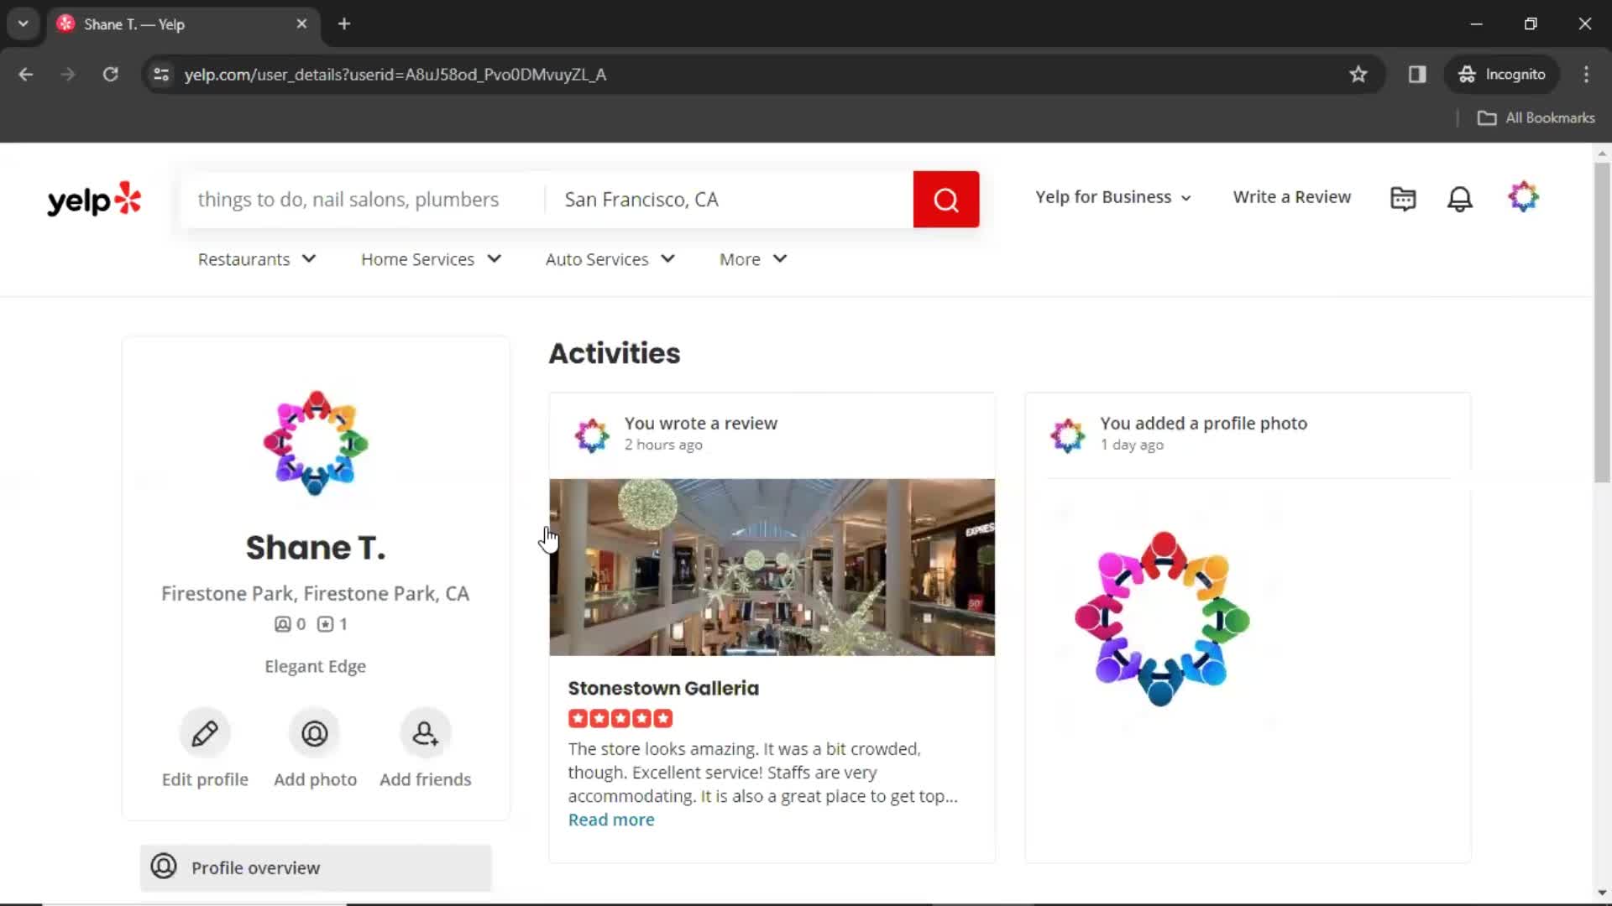This screenshot has height=906, width=1612.
Task: Click the Add photo icon
Action: pos(315,732)
